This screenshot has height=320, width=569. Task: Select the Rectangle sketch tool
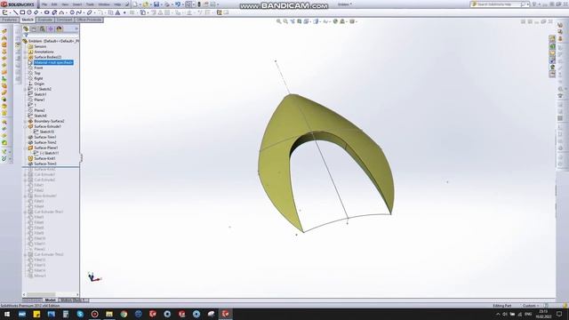coord(22,12)
